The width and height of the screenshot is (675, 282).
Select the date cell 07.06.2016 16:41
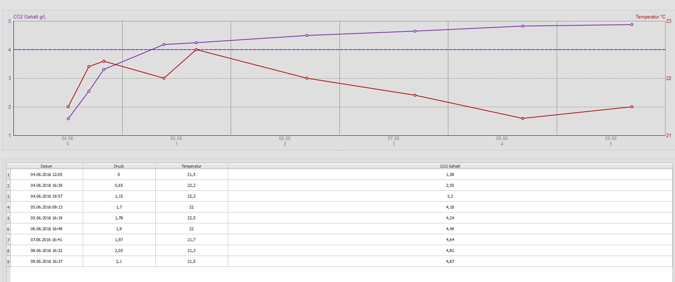46,240
